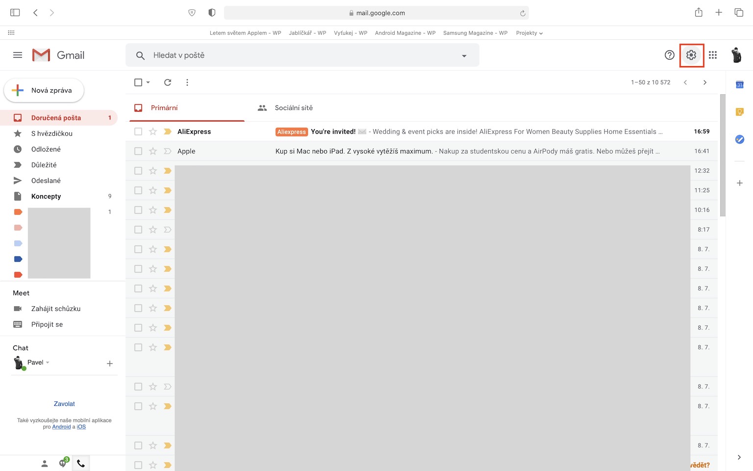Tick the checkbox for the Apple email
Image resolution: width=753 pixels, height=471 pixels.
click(x=138, y=151)
